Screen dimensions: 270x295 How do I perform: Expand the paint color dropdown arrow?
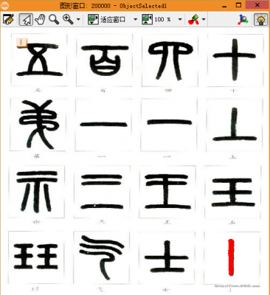204,19
